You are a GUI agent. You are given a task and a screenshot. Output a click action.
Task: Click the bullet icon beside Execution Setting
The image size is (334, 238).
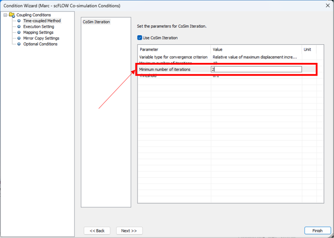tap(19, 27)
